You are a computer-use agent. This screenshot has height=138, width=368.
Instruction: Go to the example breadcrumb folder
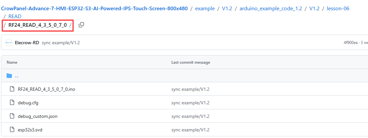(x=205, y=9)
